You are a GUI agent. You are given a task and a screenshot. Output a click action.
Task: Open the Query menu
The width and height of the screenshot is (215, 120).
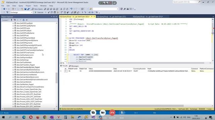pos(21,6)
